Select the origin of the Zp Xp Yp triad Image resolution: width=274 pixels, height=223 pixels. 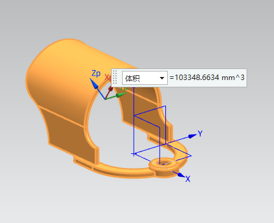(105, 99)
